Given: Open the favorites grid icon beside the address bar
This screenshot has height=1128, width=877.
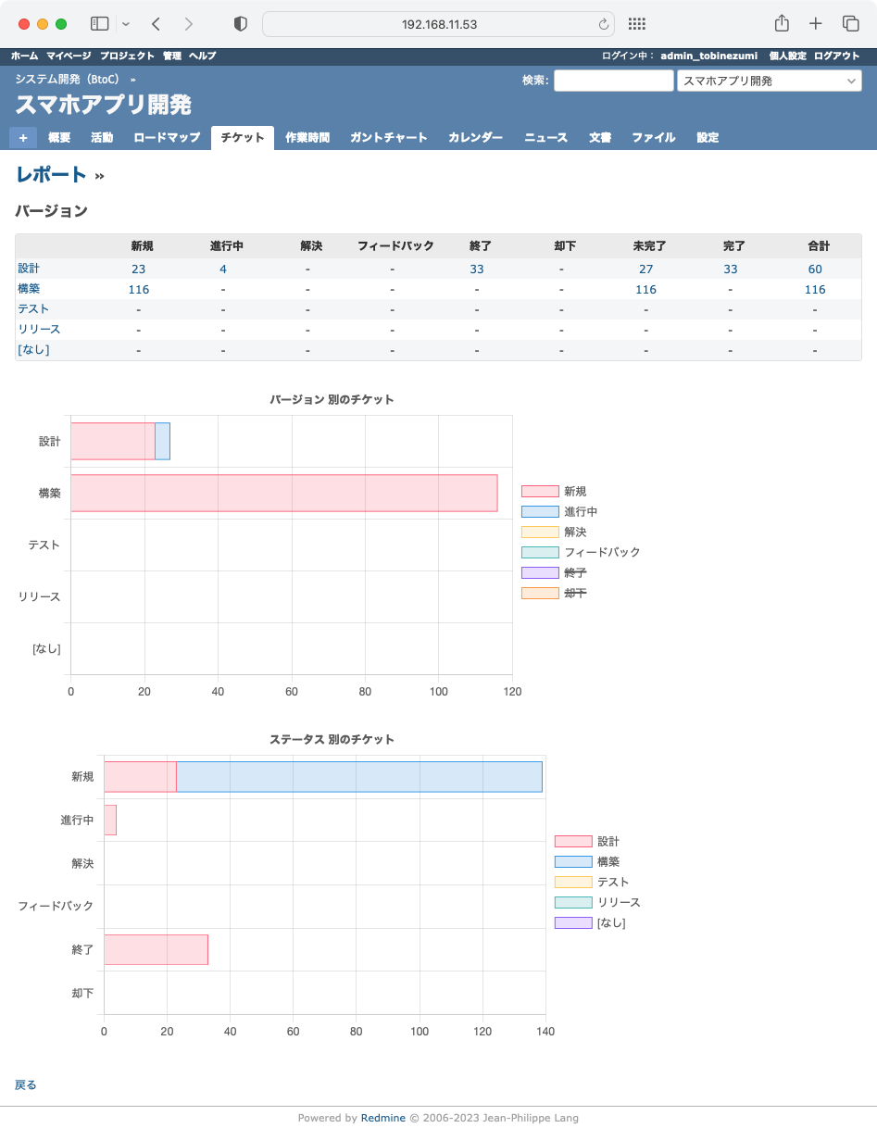Looking at the screenshot, I should pyautogui.click(x=636, y=23).
